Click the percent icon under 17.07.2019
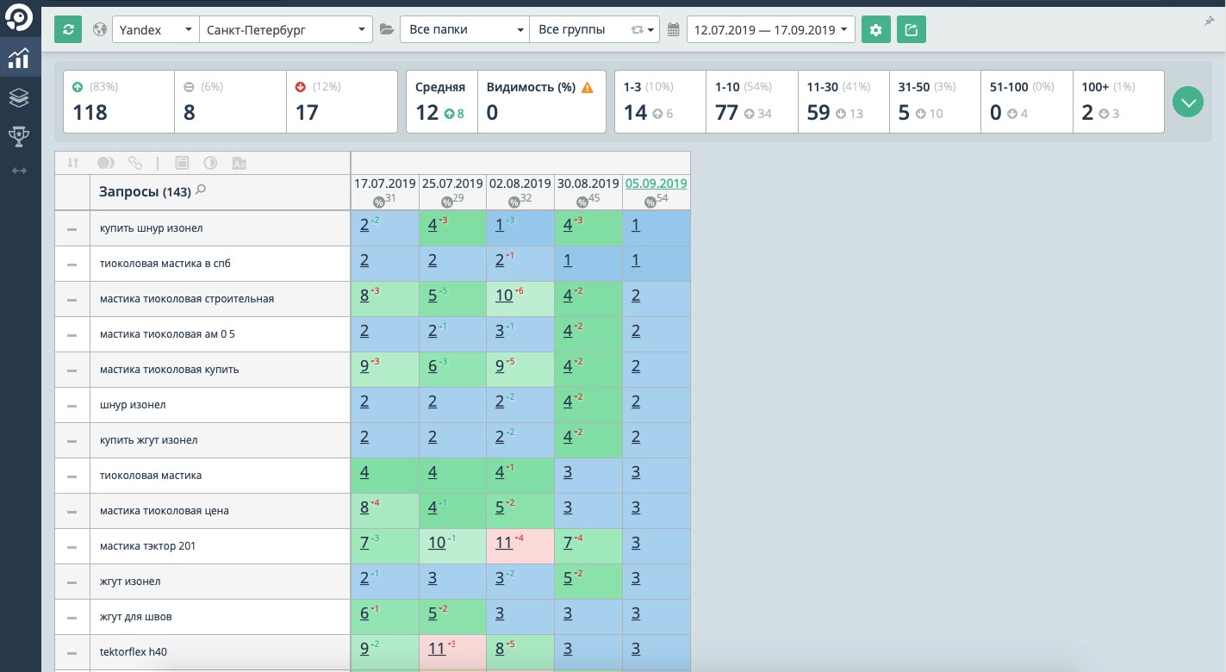 (x=378, y=202)
